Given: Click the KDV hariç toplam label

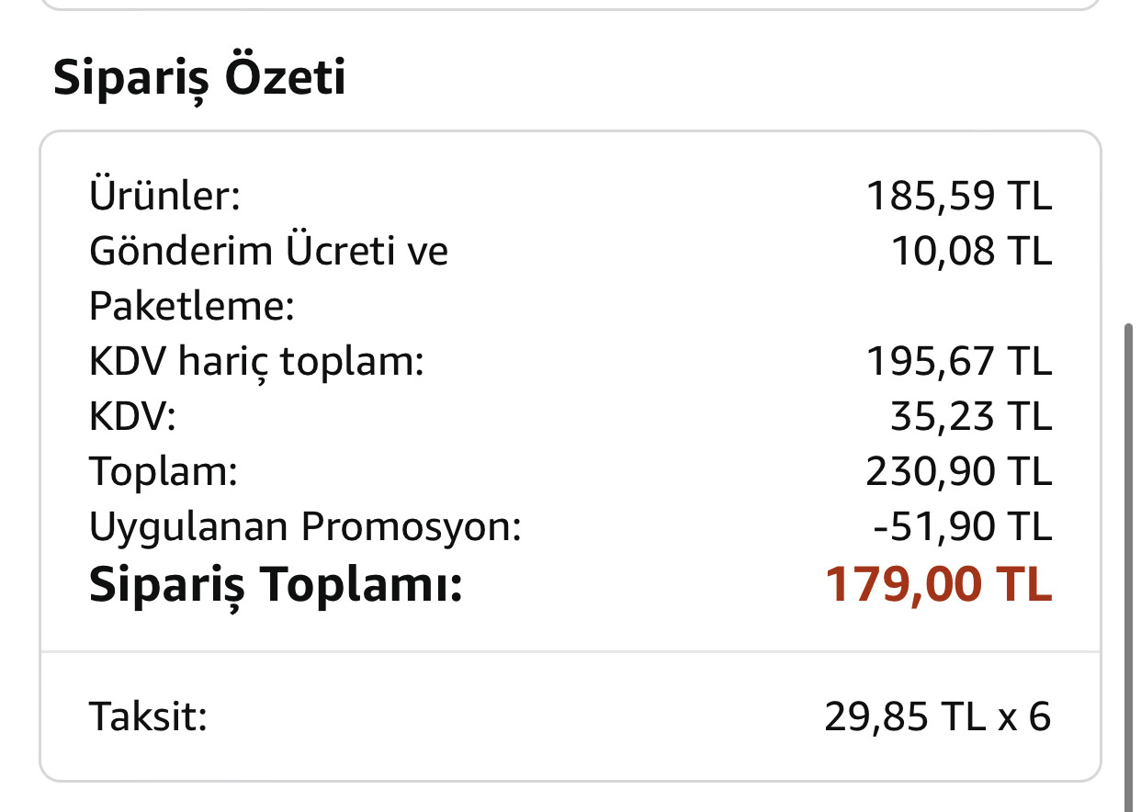Looking at the screenshot, I should click(256, 362).
